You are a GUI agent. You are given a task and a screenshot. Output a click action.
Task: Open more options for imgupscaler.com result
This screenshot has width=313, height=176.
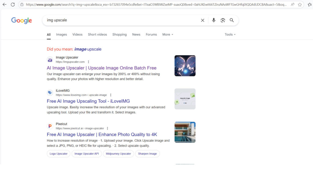[x=88, y=62]
